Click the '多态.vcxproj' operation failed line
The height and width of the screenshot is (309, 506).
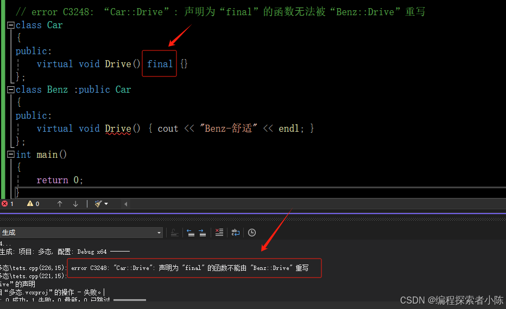tap(50, 292)
